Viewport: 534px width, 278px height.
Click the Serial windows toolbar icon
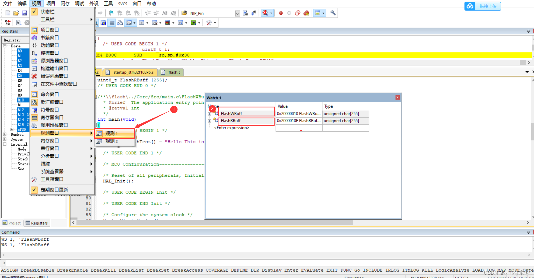pyautogui.click(x=155, y=23)
